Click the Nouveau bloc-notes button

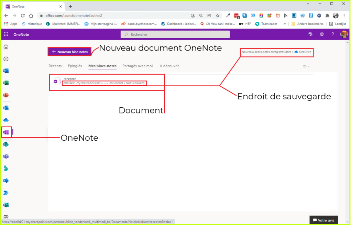(69, 52)
